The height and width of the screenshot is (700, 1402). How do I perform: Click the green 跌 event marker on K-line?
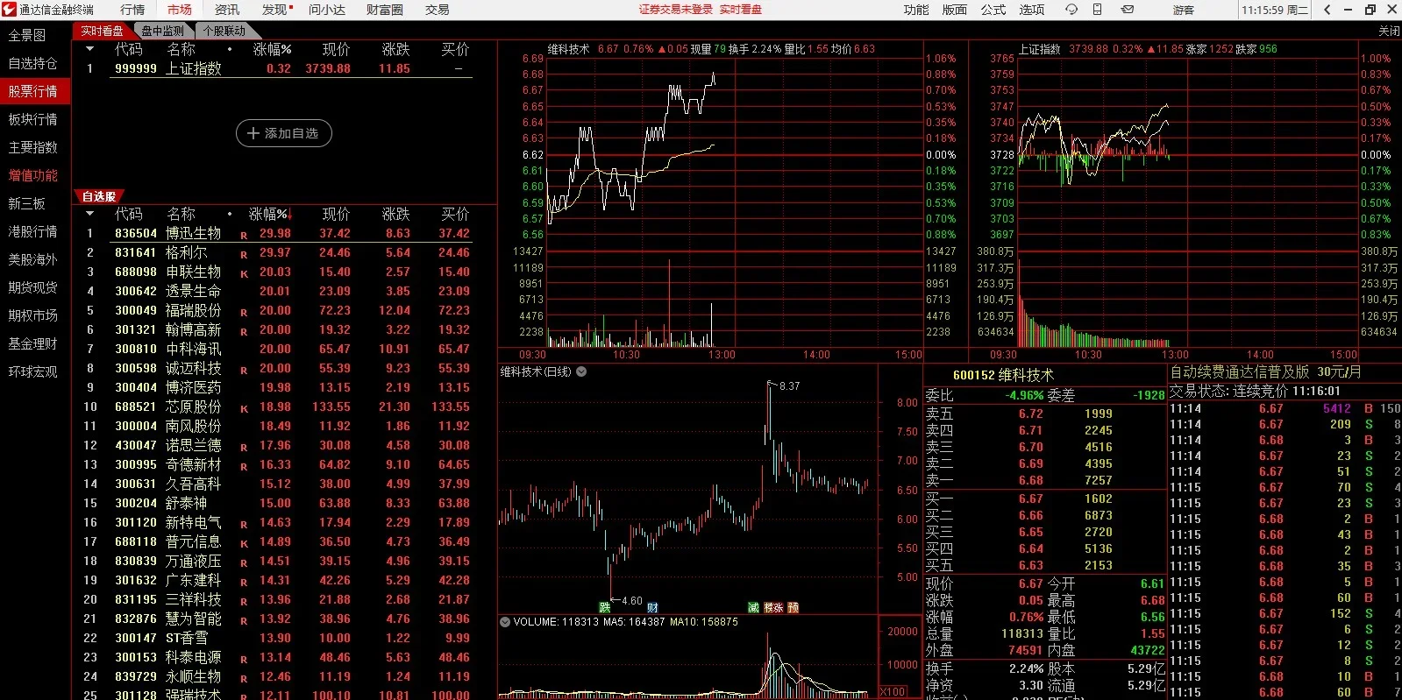[605, 607]
